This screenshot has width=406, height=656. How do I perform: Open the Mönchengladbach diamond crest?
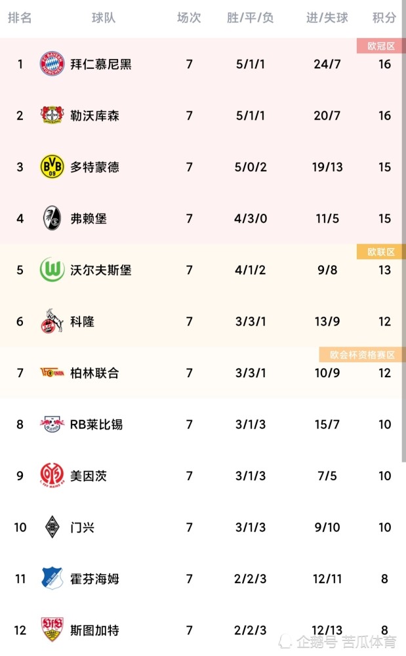click(x=52, y=527)
